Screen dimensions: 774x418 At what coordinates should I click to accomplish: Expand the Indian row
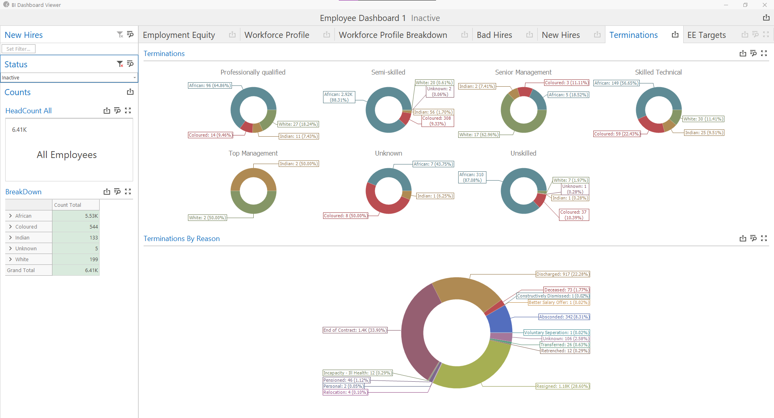(10, 237)
